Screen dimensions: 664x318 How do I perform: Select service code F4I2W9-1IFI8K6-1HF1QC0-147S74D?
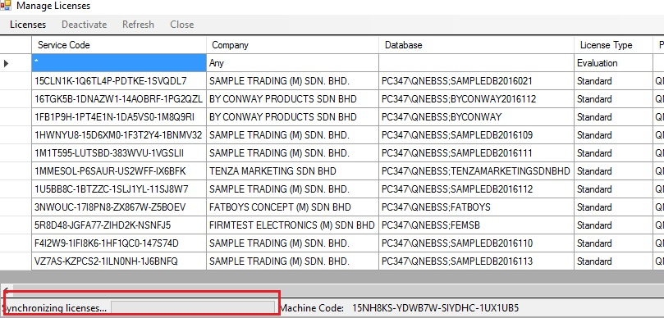[x=119, y=243]
